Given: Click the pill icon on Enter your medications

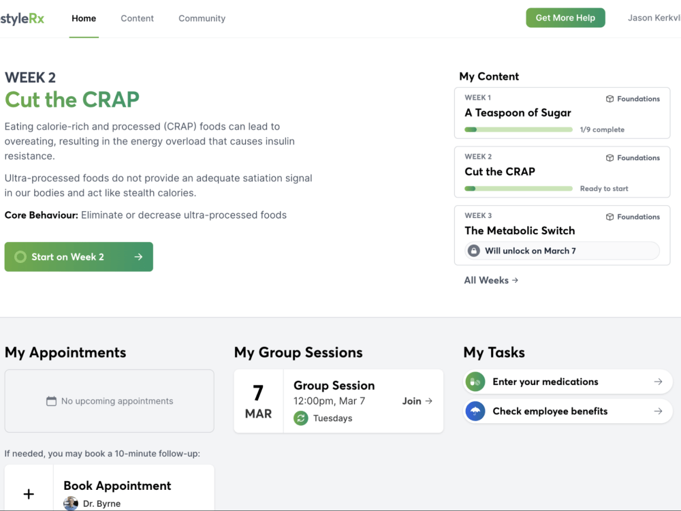Looking at the screenshot, I should [x=475, y=382].
